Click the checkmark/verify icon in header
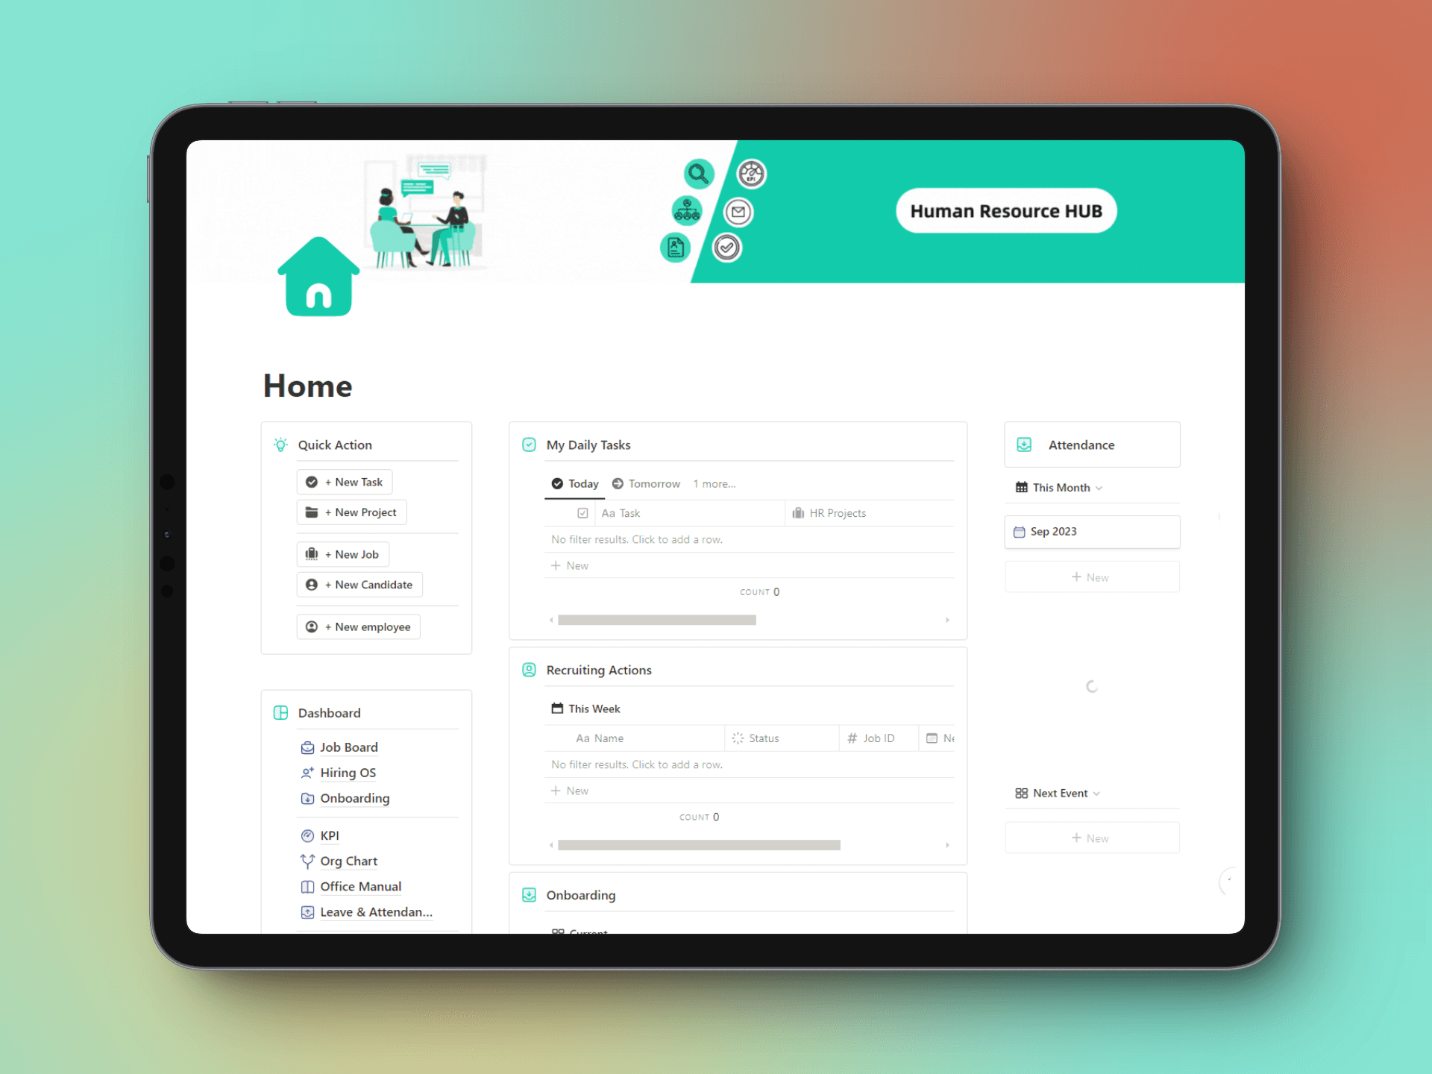Viewport: 1432px width, 1074px height. pyautogui.click(x=727, y=248)
